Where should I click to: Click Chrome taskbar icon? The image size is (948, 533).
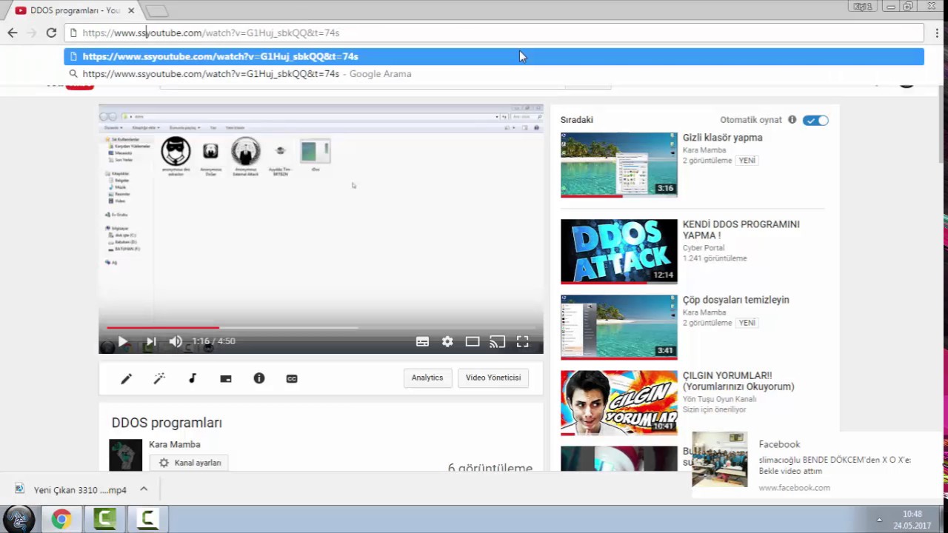click(x=61, y=519)
